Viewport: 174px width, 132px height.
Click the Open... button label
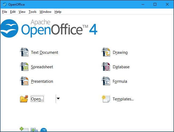37,99
